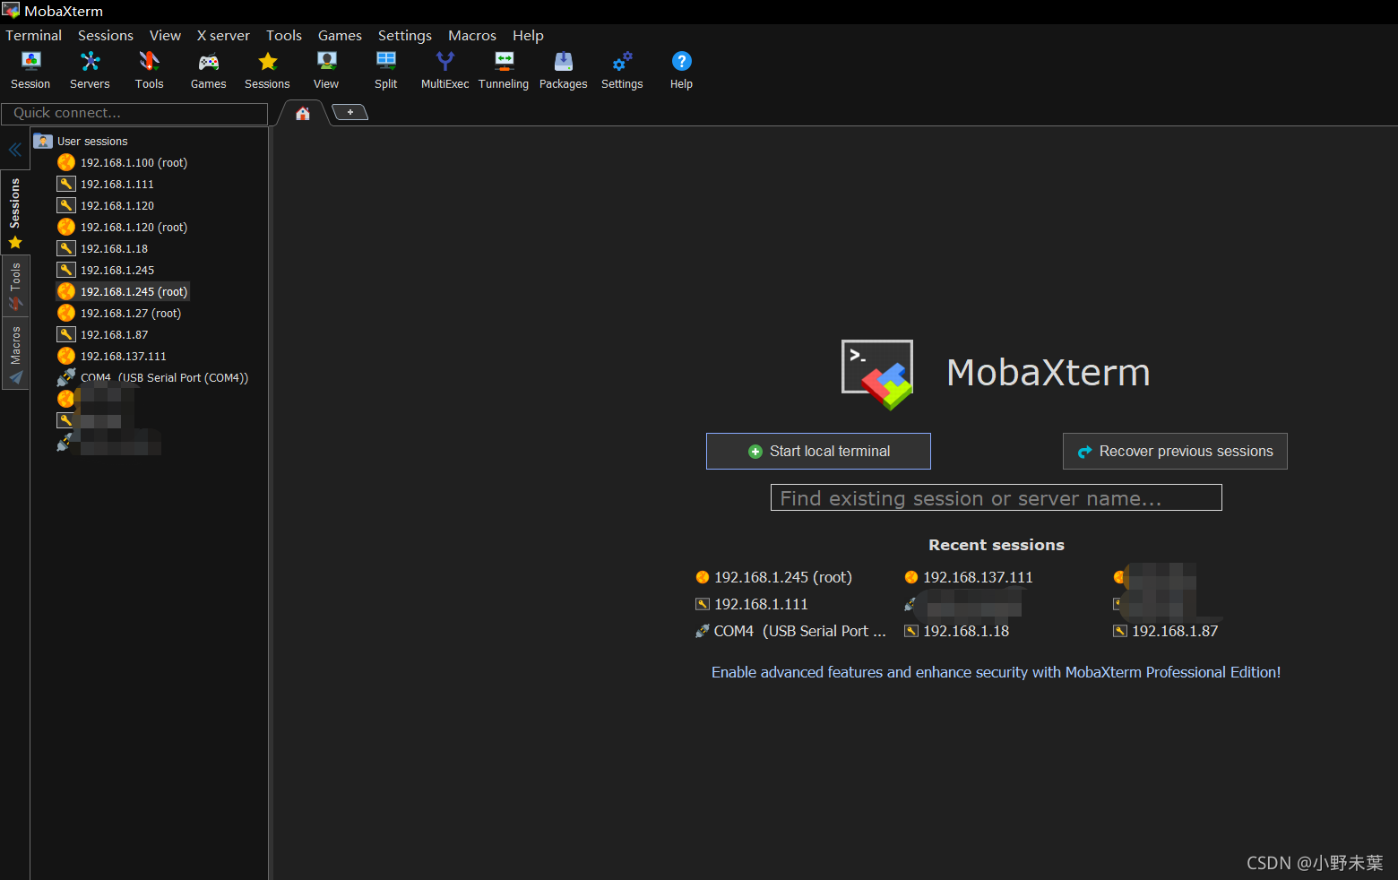Image resolution: width=1398 pixels, height=880 pixels.
Task: Select the User sessions folder
Action: point(81,141)
